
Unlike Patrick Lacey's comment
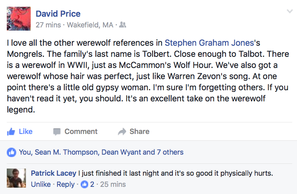(x=41, y=184)
